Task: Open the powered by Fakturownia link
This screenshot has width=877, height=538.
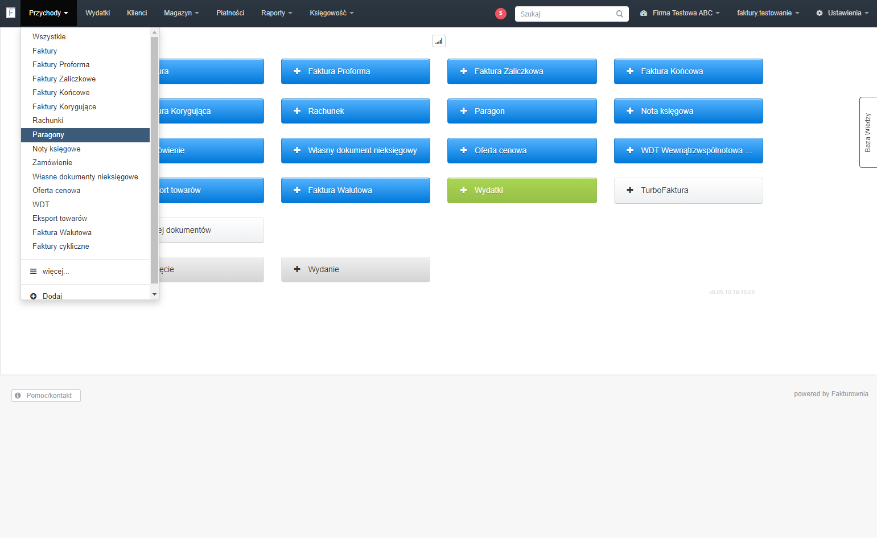Action: pos(831,394)
